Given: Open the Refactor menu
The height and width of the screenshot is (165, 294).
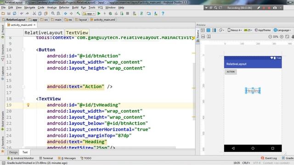Looking at the screenshot, I should coord(64,7).
